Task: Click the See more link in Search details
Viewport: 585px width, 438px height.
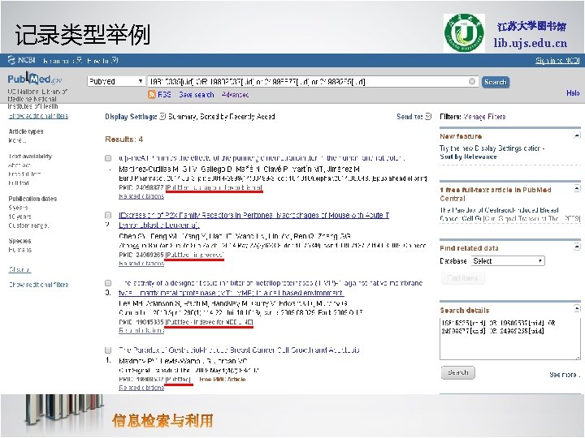Action: (x=565, y=375)
